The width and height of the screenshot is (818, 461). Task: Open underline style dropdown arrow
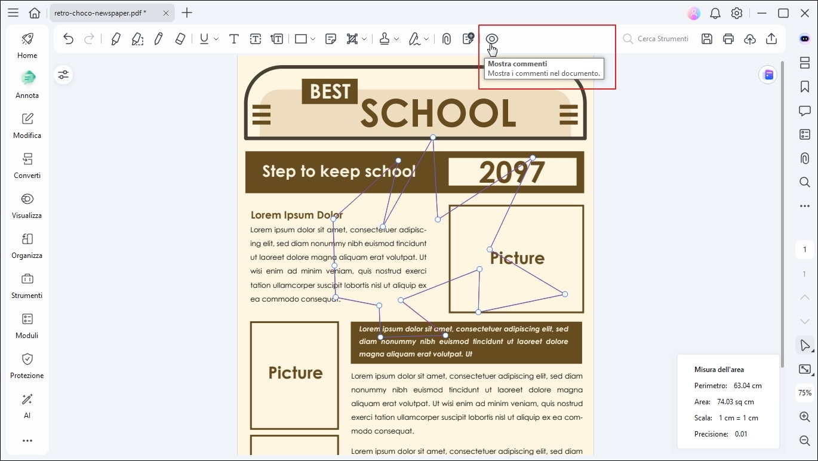216,39
